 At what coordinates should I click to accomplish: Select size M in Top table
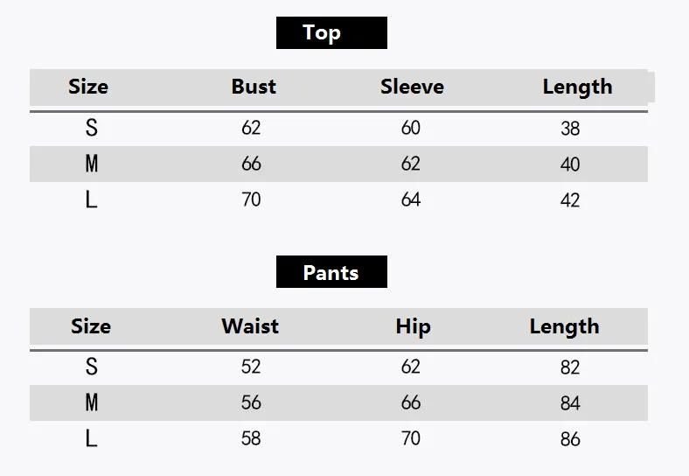tap(92, 164)
